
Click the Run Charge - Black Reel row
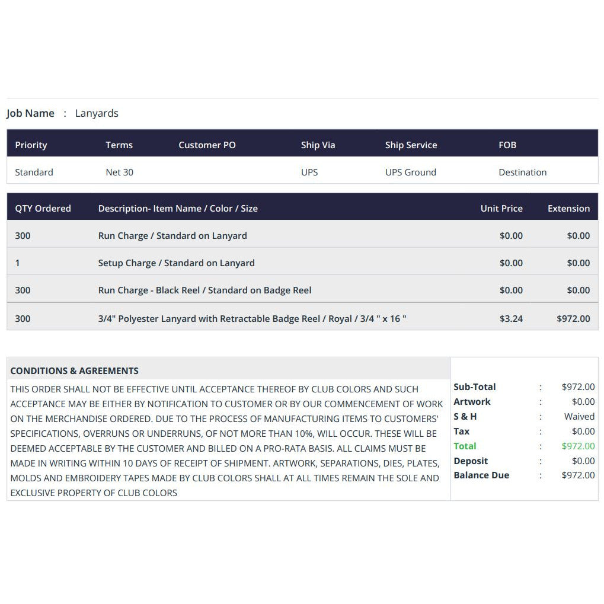point(302,290)
